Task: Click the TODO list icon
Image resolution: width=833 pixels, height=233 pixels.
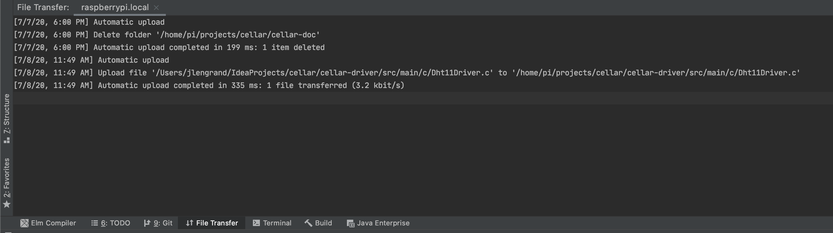Action: (x=94, y=223)
